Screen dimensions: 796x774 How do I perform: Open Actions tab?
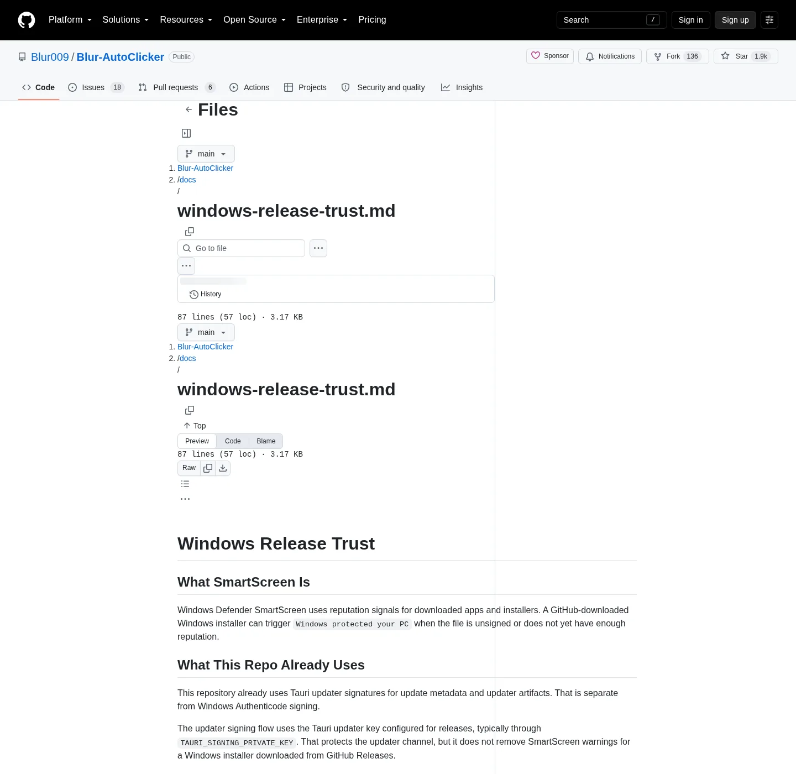[x=249, y=87]
